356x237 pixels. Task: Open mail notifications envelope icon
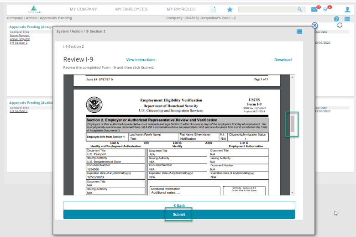tap(314, 9)
